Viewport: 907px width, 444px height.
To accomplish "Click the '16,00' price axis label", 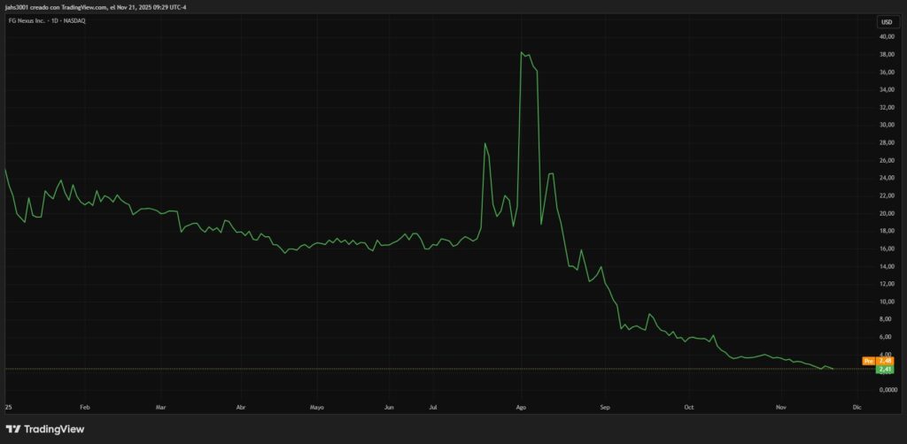I will (887, 249).
